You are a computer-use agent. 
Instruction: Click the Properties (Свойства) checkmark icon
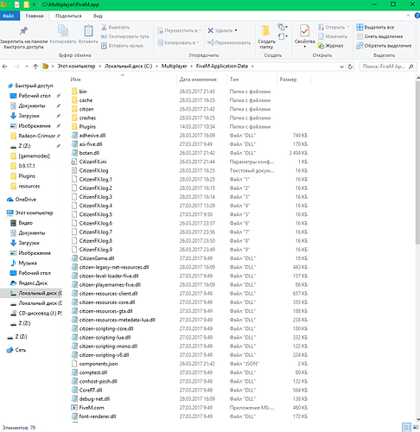click(x=304, y=30)
